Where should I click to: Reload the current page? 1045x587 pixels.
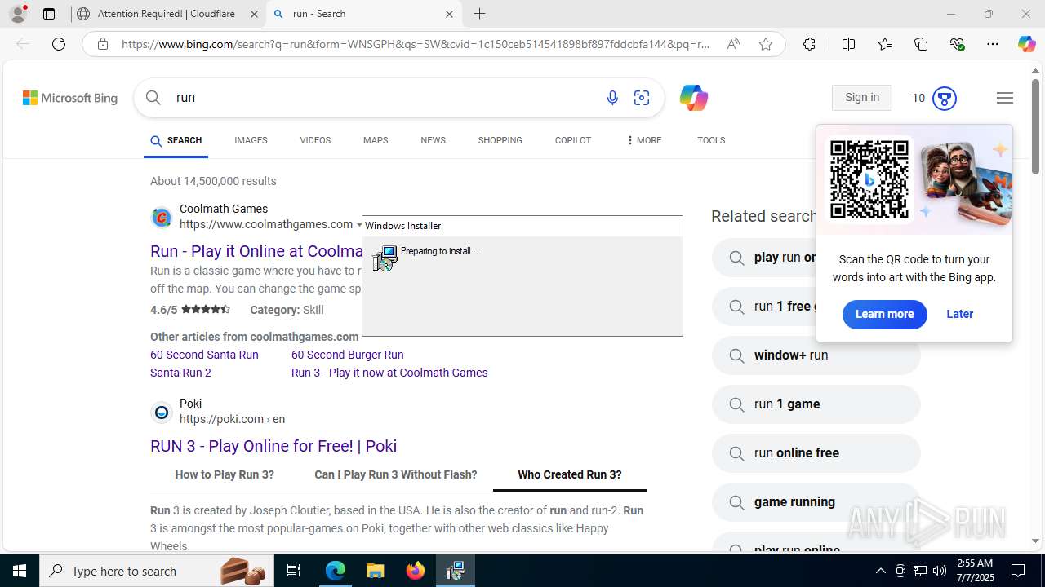59,44
